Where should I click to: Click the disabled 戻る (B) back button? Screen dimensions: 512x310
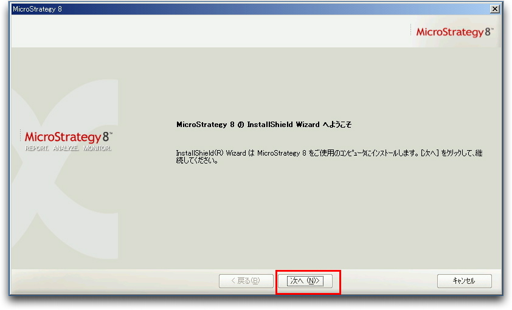point(246,281)
